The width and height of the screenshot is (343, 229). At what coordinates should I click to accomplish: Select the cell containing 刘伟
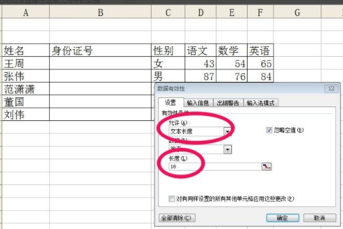click(x=26, y=114)
